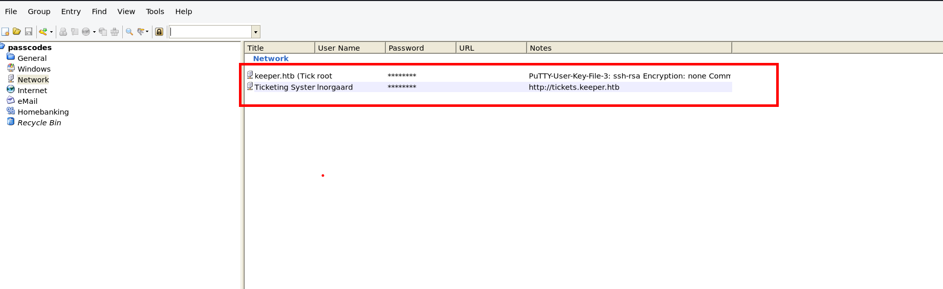The image size is (943, 289).
Task: Select the Ticketing System entry row
Action: tap(284, 87)
